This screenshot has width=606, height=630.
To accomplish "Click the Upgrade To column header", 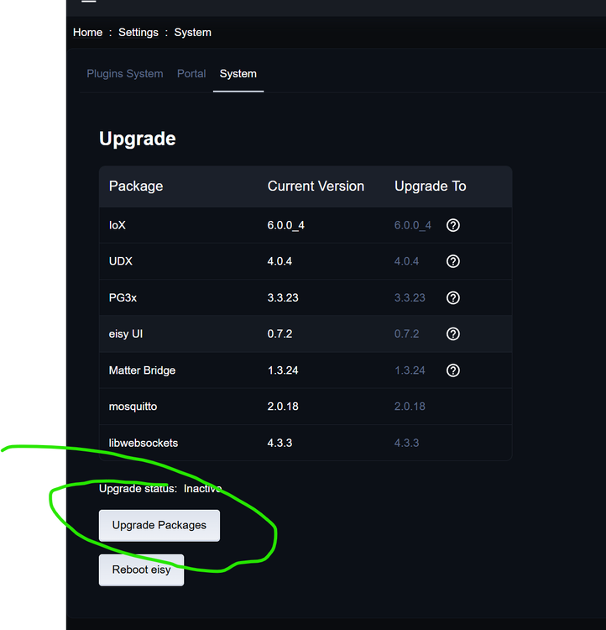I will [430, 186].
